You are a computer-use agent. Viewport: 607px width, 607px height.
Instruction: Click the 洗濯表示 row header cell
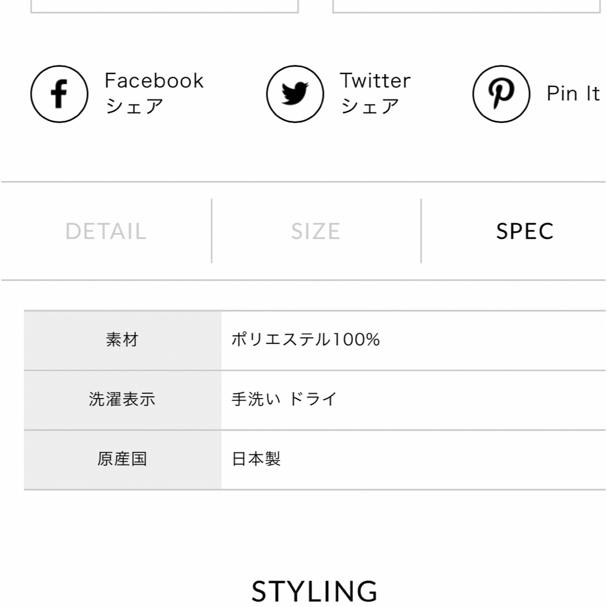point(123,400)
